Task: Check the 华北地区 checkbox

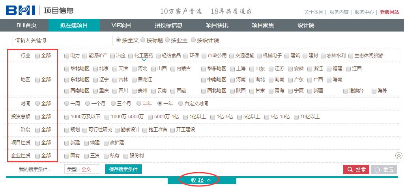Action: 67,69
